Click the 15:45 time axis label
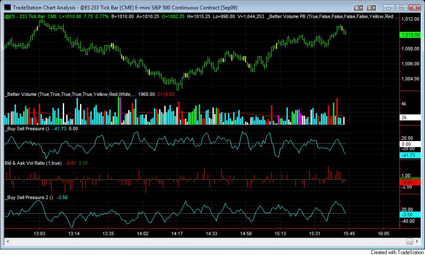 point(349,233)
